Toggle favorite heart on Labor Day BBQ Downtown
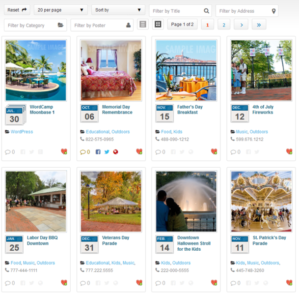Screen dimensions: 299x295 point(64,283)
